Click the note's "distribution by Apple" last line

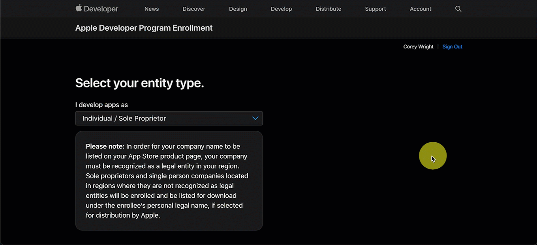coord(123,215)
